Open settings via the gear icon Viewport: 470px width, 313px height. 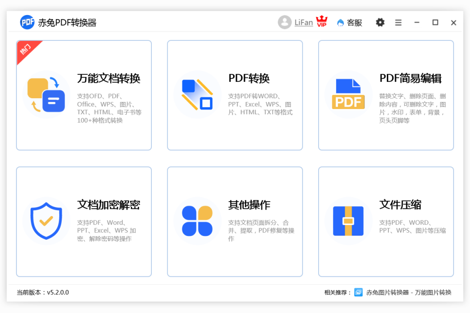[380, 23]
